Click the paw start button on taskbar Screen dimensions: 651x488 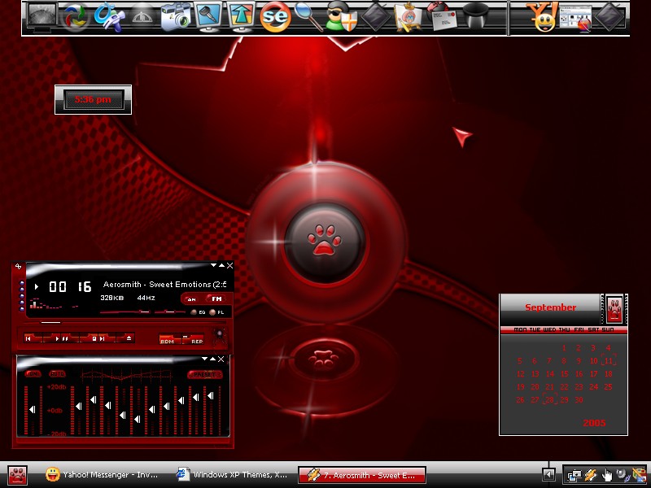coord(17,475)
